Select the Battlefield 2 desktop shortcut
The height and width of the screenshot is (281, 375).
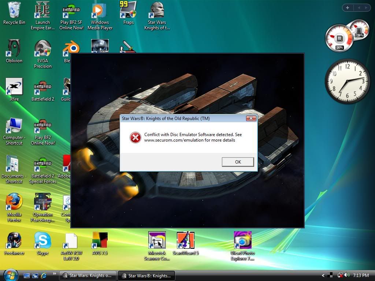pos(42,91)
